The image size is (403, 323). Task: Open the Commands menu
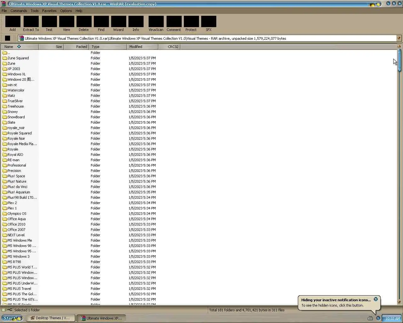tap(19, 11)
